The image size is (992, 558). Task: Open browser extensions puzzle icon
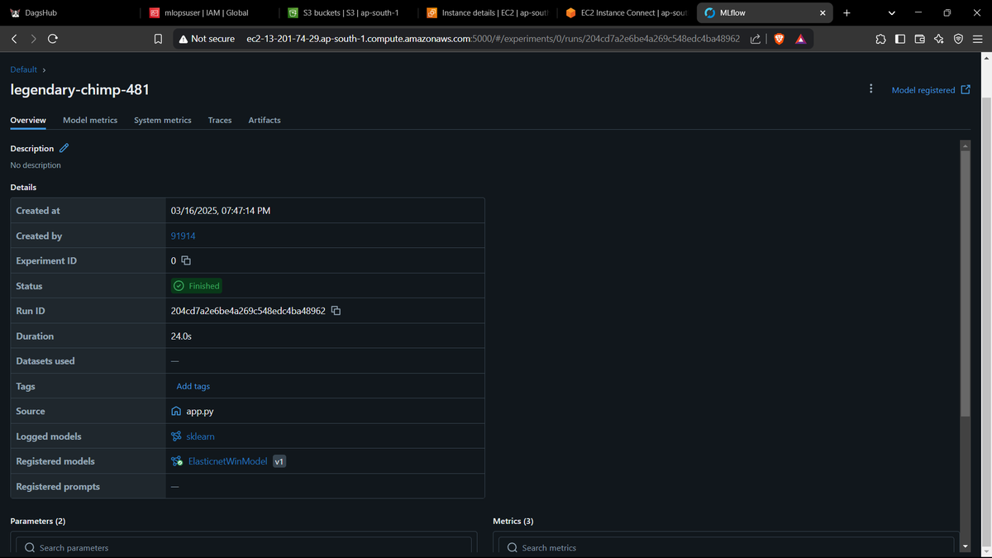880,39
